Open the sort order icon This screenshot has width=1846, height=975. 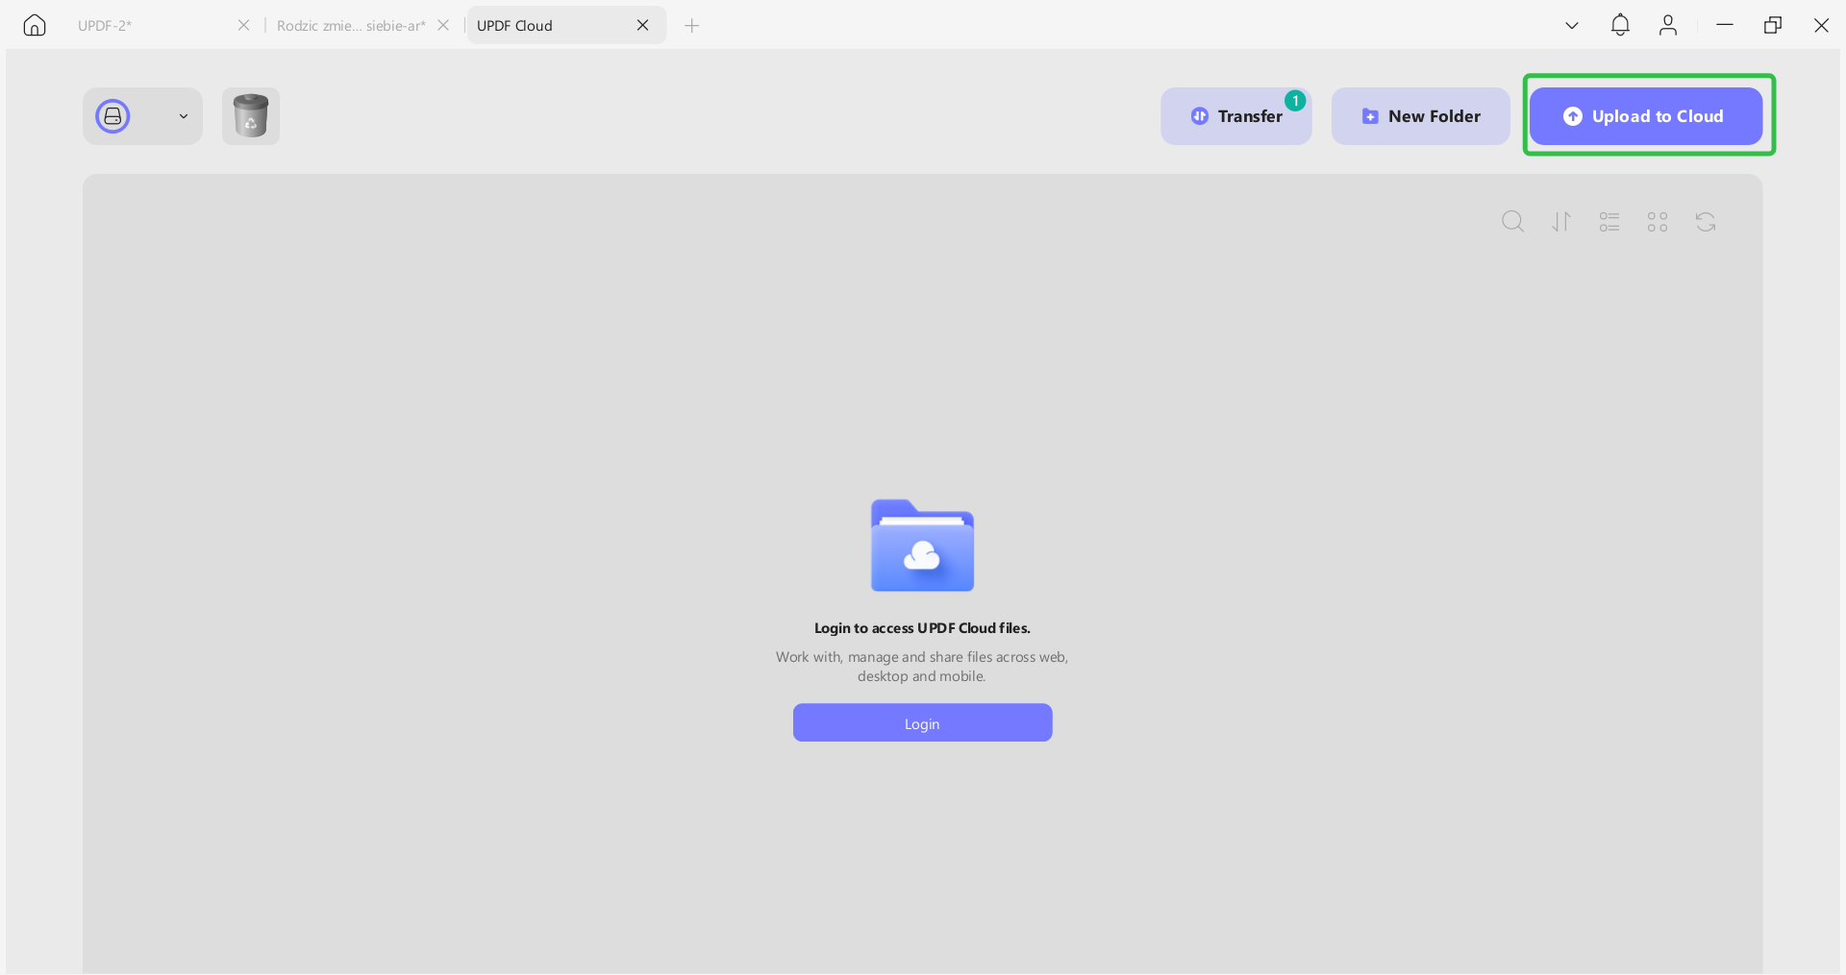pos(1561,222)
